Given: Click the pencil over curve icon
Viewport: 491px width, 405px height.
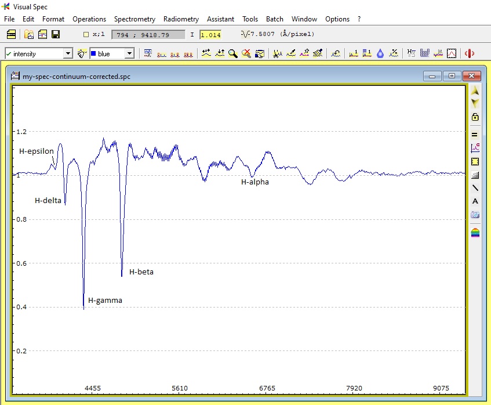Looking at the screenshot, I should point(291,53).
